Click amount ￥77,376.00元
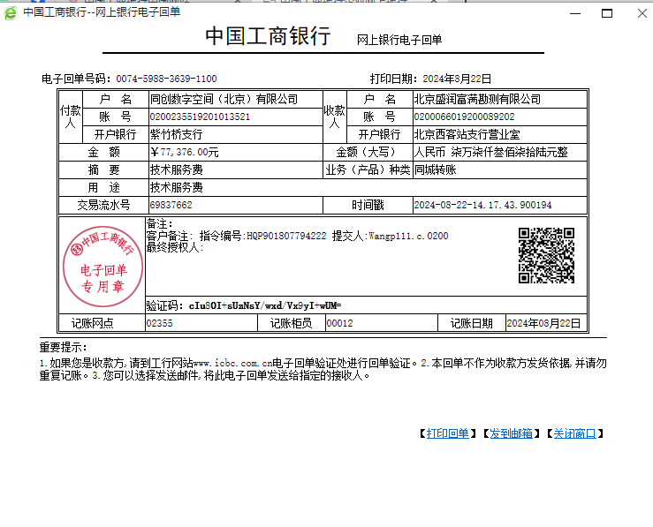 [x=185, y=152]
